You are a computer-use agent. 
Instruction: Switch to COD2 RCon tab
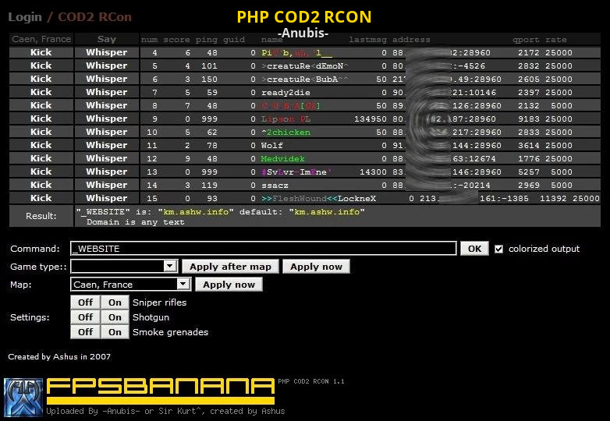(x=94, y=17)
